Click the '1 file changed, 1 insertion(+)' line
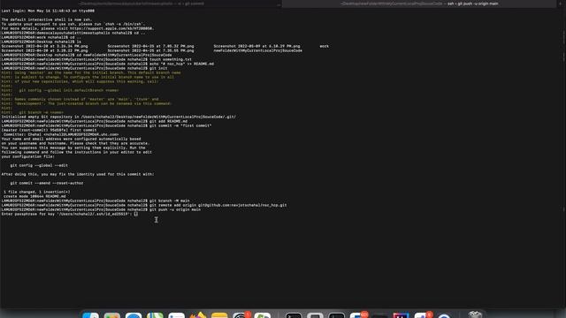 pos(37,192)
